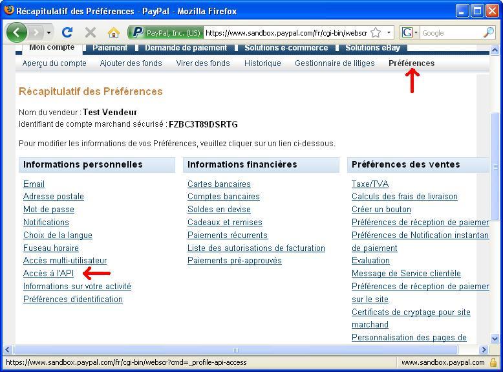Image resolution: width=503 pixels, height=372 pixels.
Task: Click Liste des autorisations de facturation link
Action: point(256,248)
